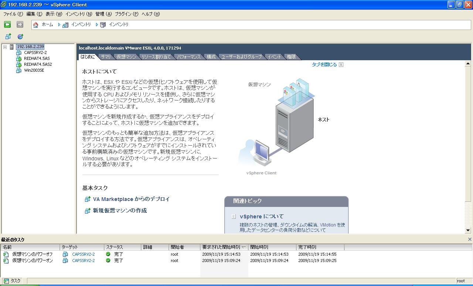Collapse the 192.168.2.239 host tree node
Image resolution: width=473 pixels, height=286 pixels.
(5, 47)
